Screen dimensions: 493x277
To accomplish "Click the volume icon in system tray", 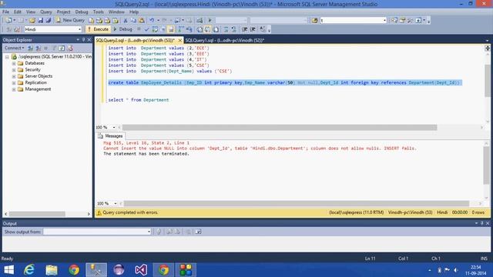I will [x=456, y=270].
